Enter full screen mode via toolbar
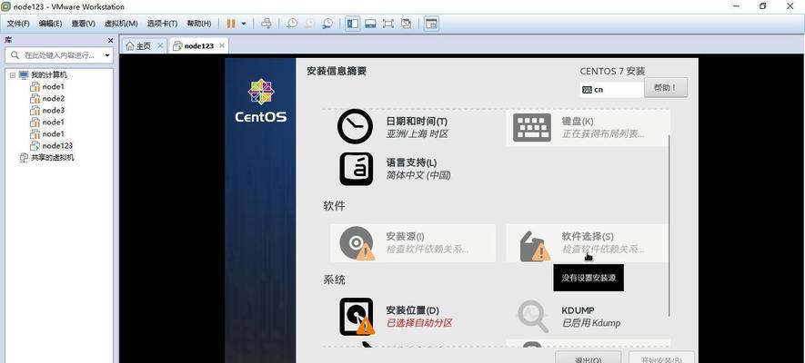This screenshot has height=363, width=805. point(388,24)
